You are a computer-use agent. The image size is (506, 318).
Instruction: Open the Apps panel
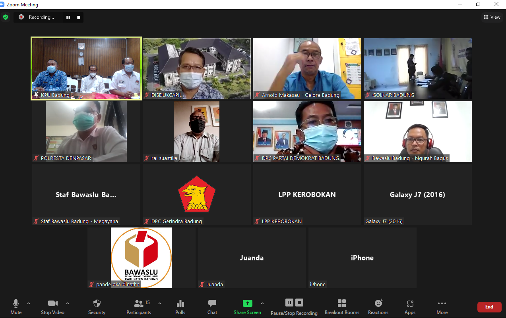(x=410, y=307)
